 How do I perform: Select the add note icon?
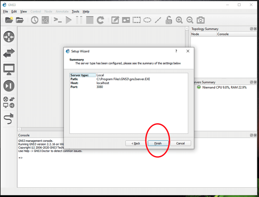115,20
